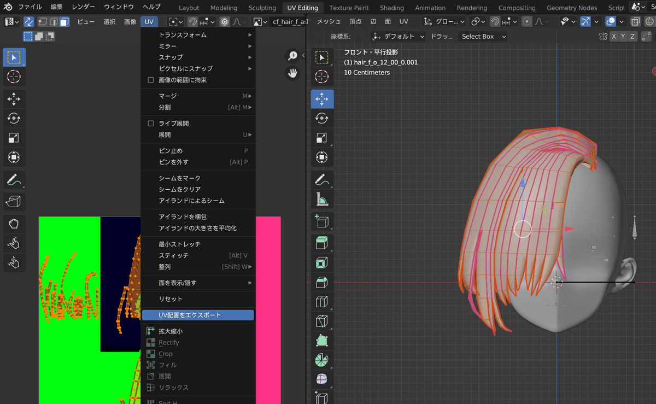This screenshot has height=404, width=656.
Task: Select the Spin tool
Action: (322, 361)
